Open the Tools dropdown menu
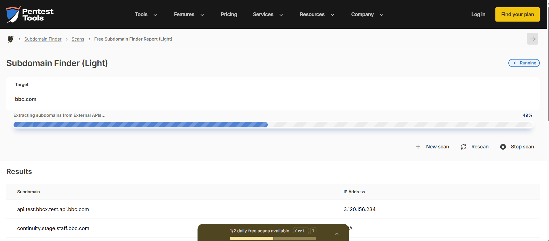 click(x=146, y=14)
